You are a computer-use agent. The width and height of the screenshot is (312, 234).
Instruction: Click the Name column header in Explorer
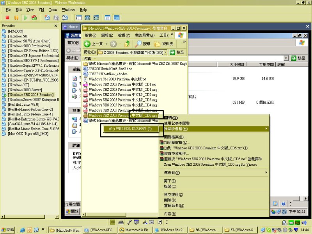click(x=135, y=59)
